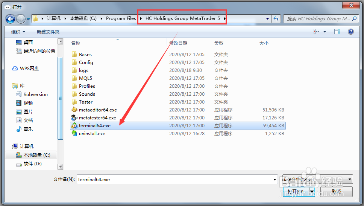This screenshot has width=364, height=206.
Task: Toggle the preview pane icon
Action: point(337,32)
